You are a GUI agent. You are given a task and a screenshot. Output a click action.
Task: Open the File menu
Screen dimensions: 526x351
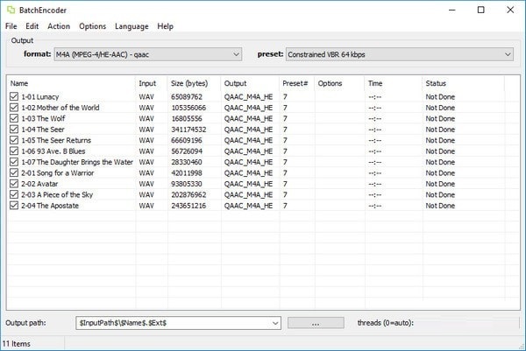tap(11, 26)
